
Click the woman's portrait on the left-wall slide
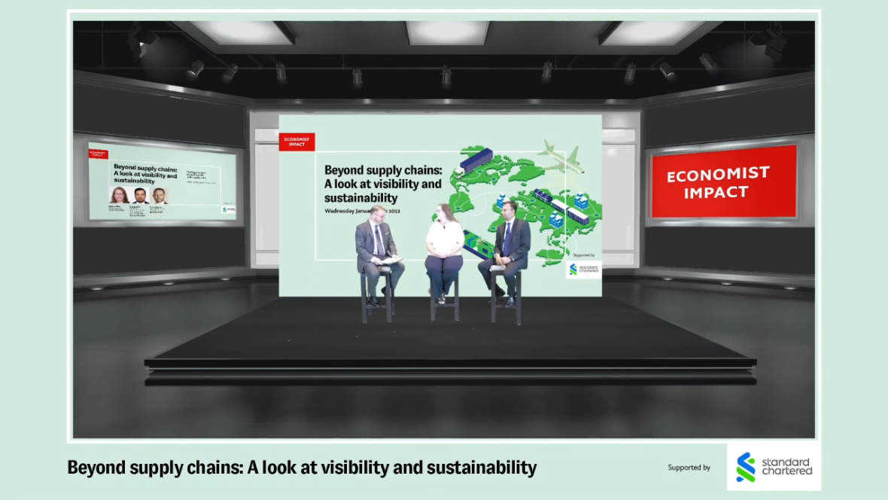pos(119,195)
